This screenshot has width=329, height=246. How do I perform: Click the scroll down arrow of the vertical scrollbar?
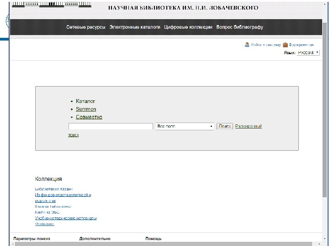[324, 239]
